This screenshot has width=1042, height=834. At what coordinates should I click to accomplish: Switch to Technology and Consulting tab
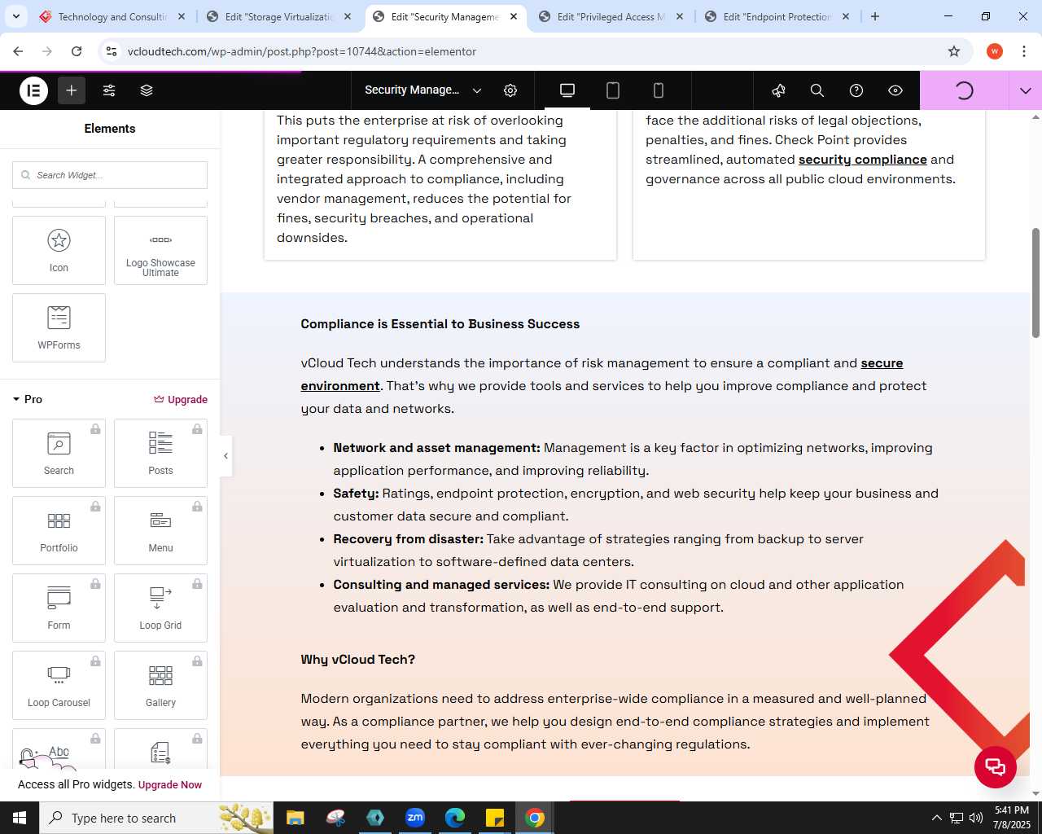click(112, 16)
